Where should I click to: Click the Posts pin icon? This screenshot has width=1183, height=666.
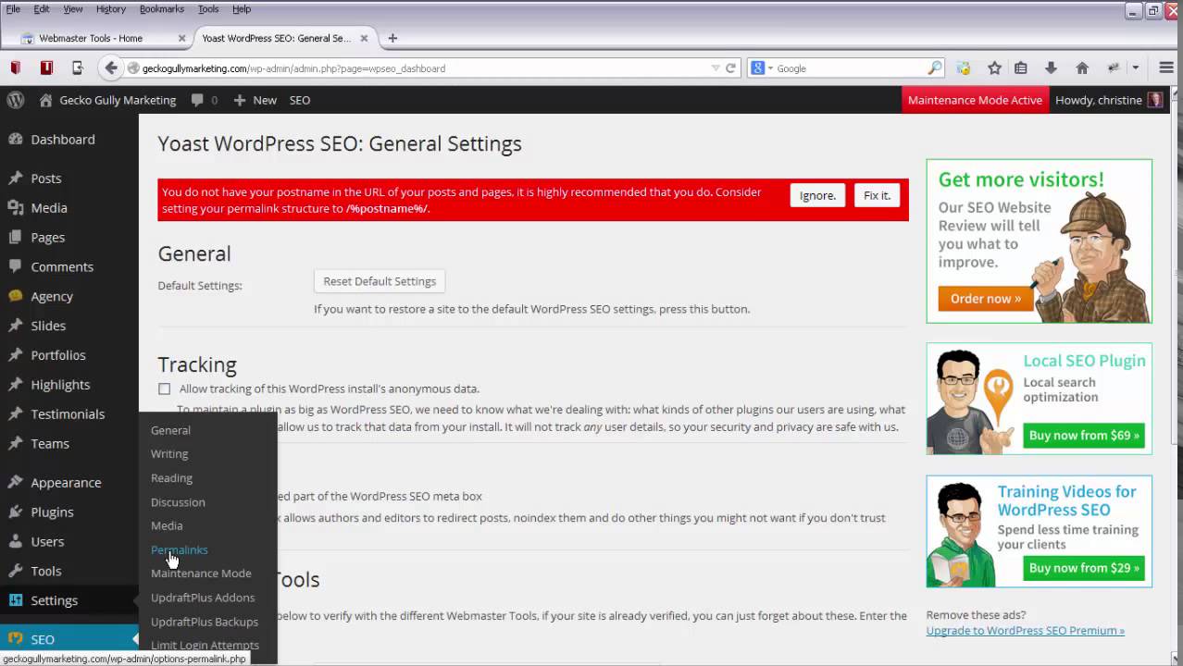(15, 178)
